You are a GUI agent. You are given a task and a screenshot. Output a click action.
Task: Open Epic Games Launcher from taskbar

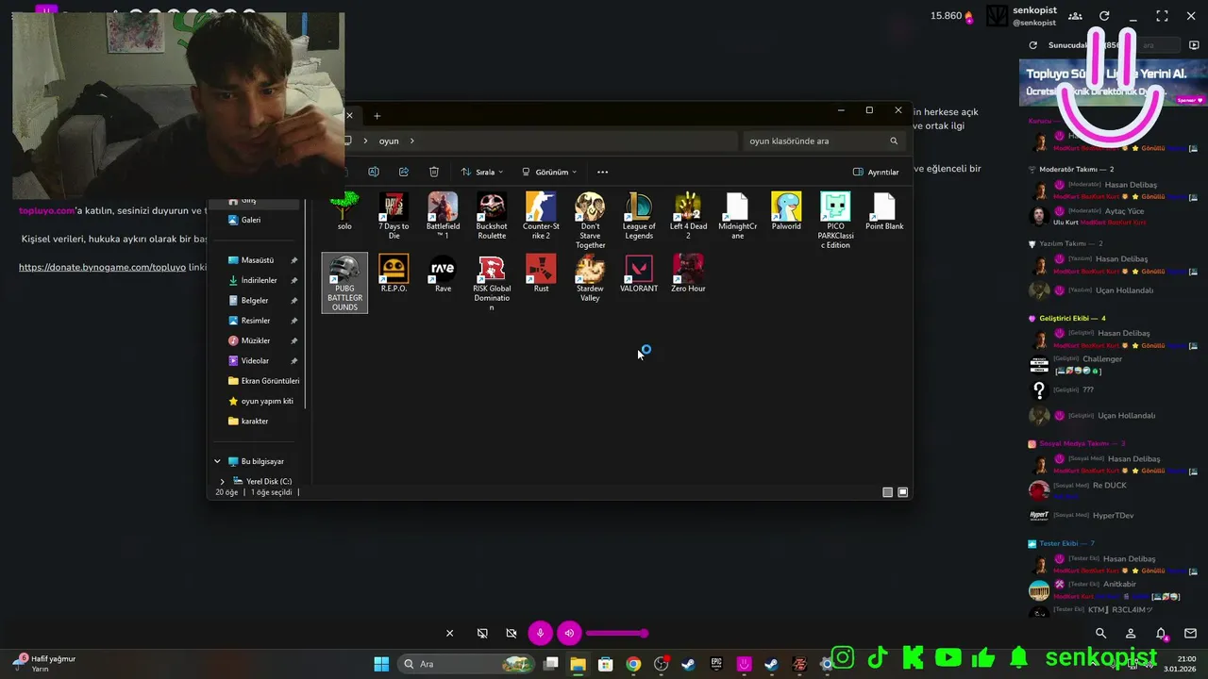coord(716,664)
